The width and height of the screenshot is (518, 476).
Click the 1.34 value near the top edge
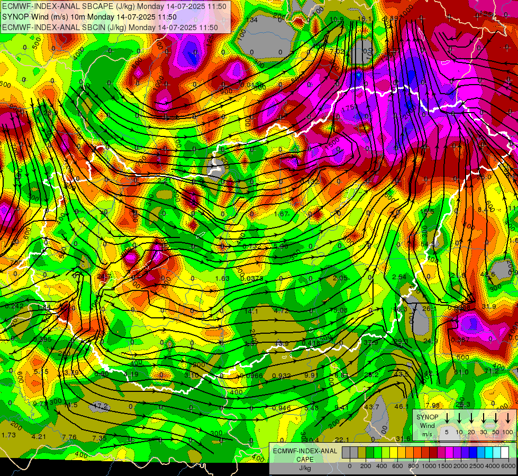coord(251,20)
